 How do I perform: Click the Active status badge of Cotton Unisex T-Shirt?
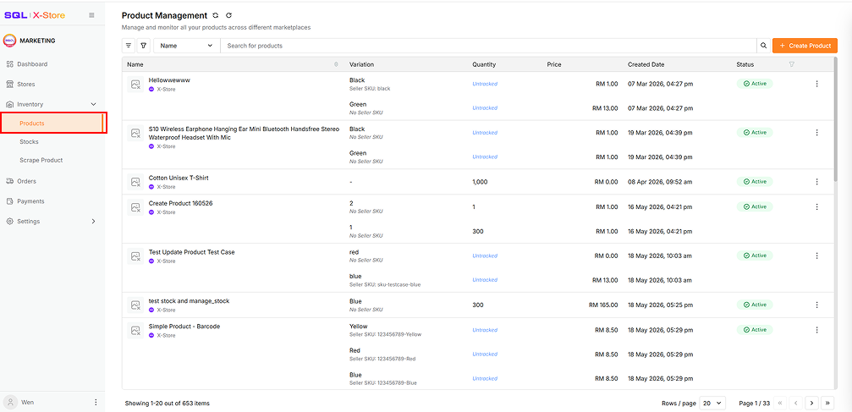pyautogui.click(x=755, y=182)
